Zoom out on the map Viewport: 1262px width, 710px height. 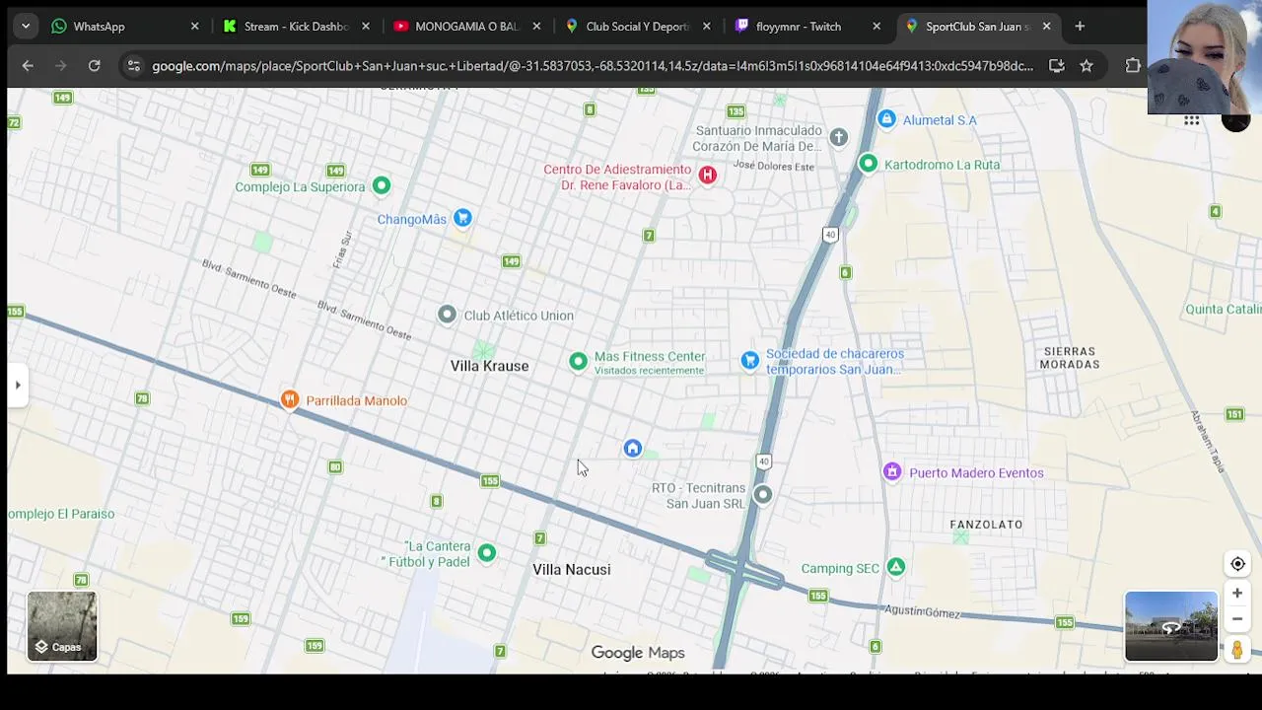pos(1237,618)
